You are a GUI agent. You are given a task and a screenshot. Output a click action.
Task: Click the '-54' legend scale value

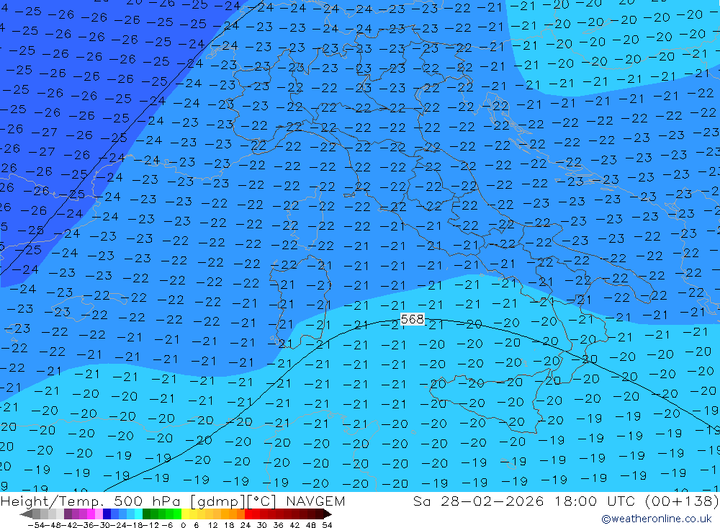tap(36, 525)
